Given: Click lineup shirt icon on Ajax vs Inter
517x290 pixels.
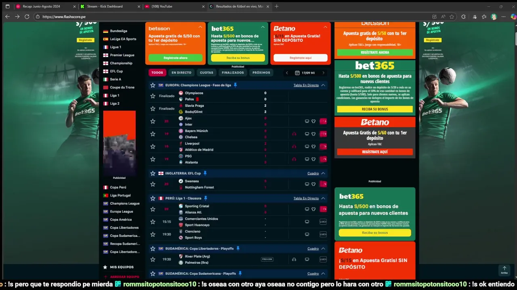Looking at the screenshot, I should coord(313,121).
